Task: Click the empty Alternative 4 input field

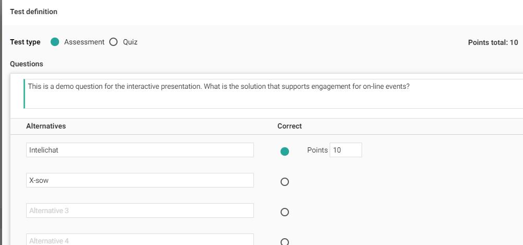Action: pos(140,240)
